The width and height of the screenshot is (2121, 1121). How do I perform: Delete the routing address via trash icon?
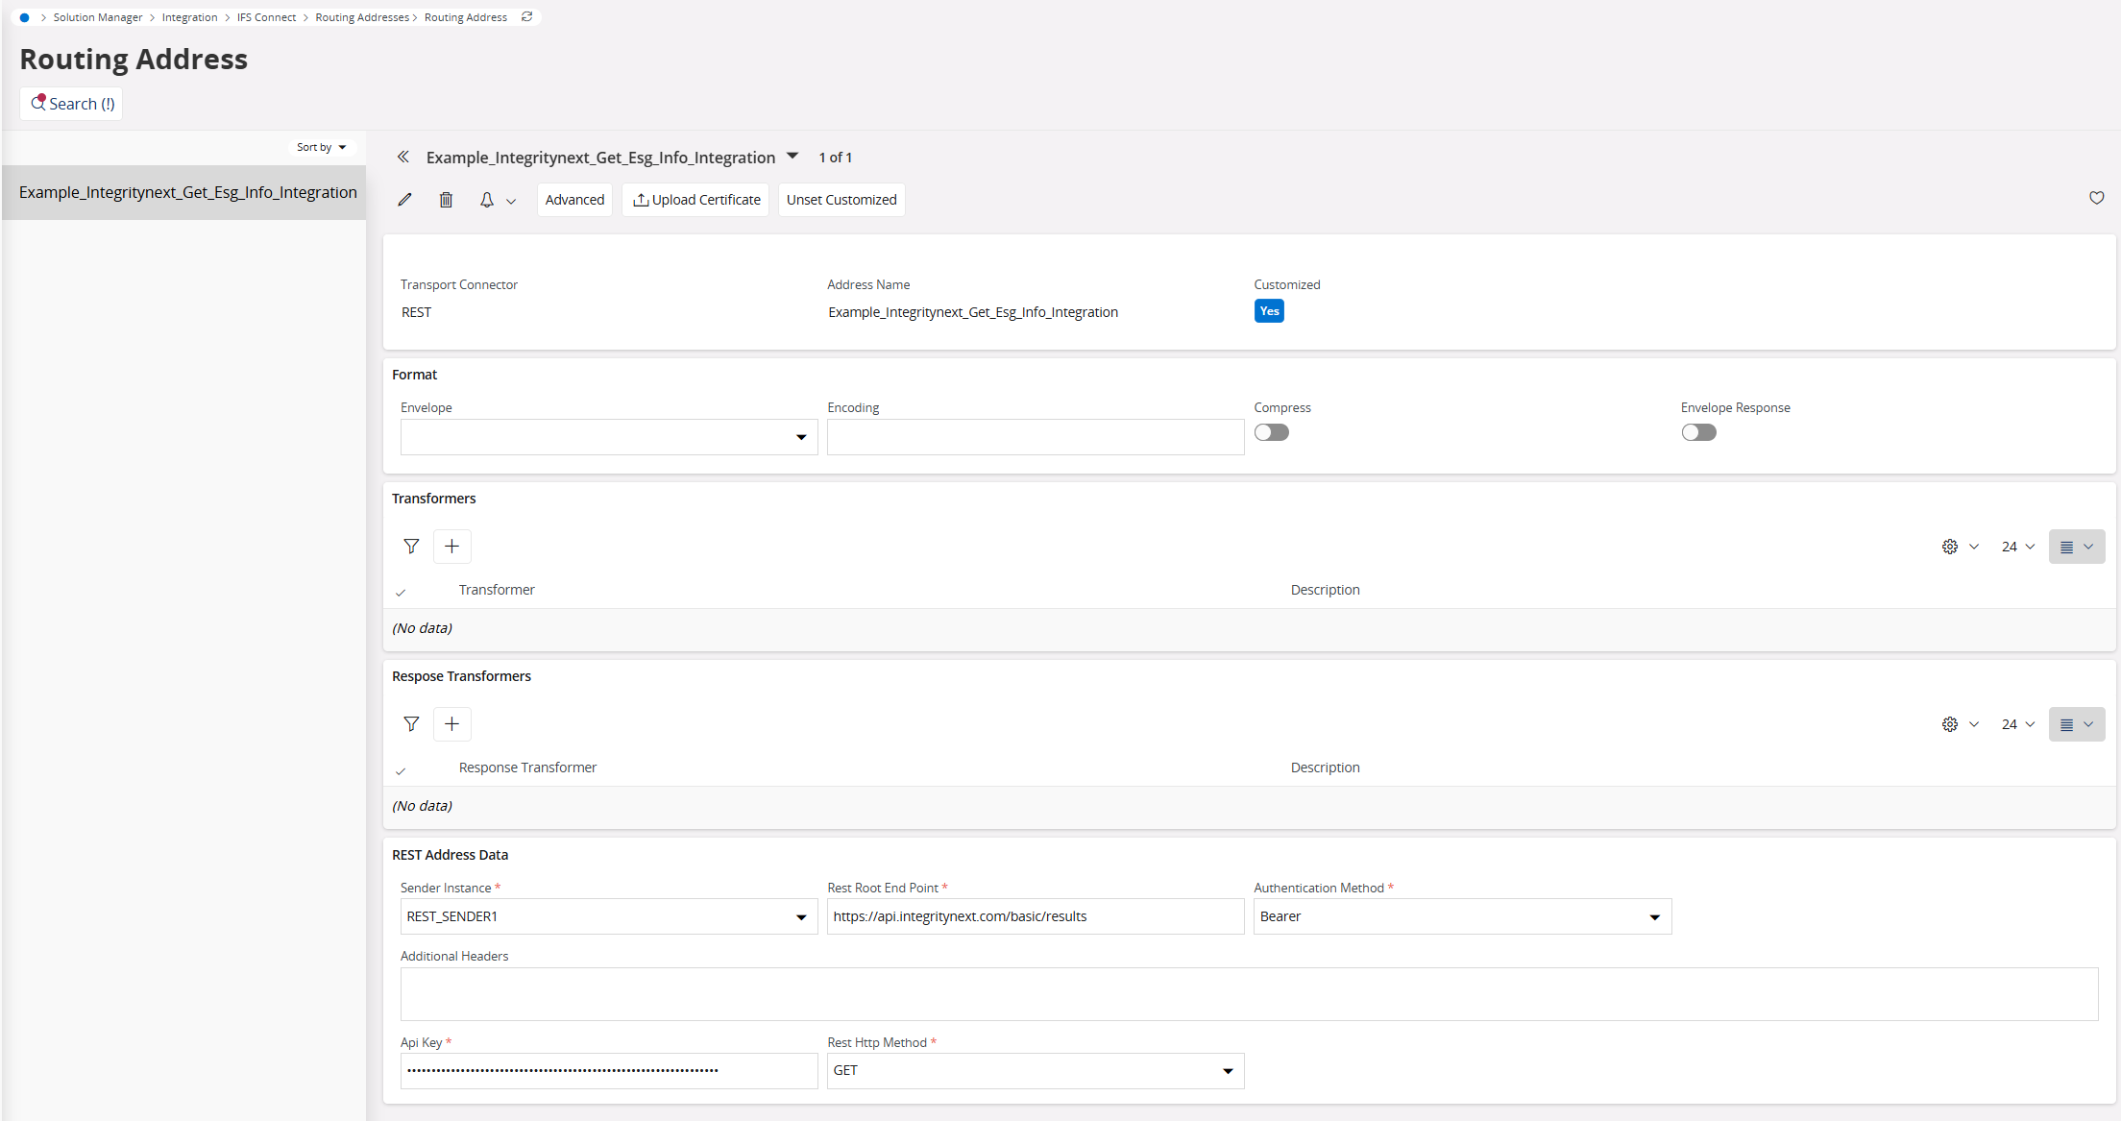(x=446, y=199)
